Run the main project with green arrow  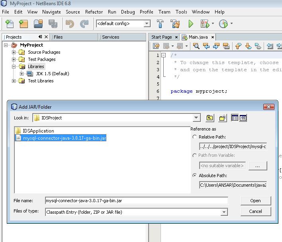click(x=191, y=24)
